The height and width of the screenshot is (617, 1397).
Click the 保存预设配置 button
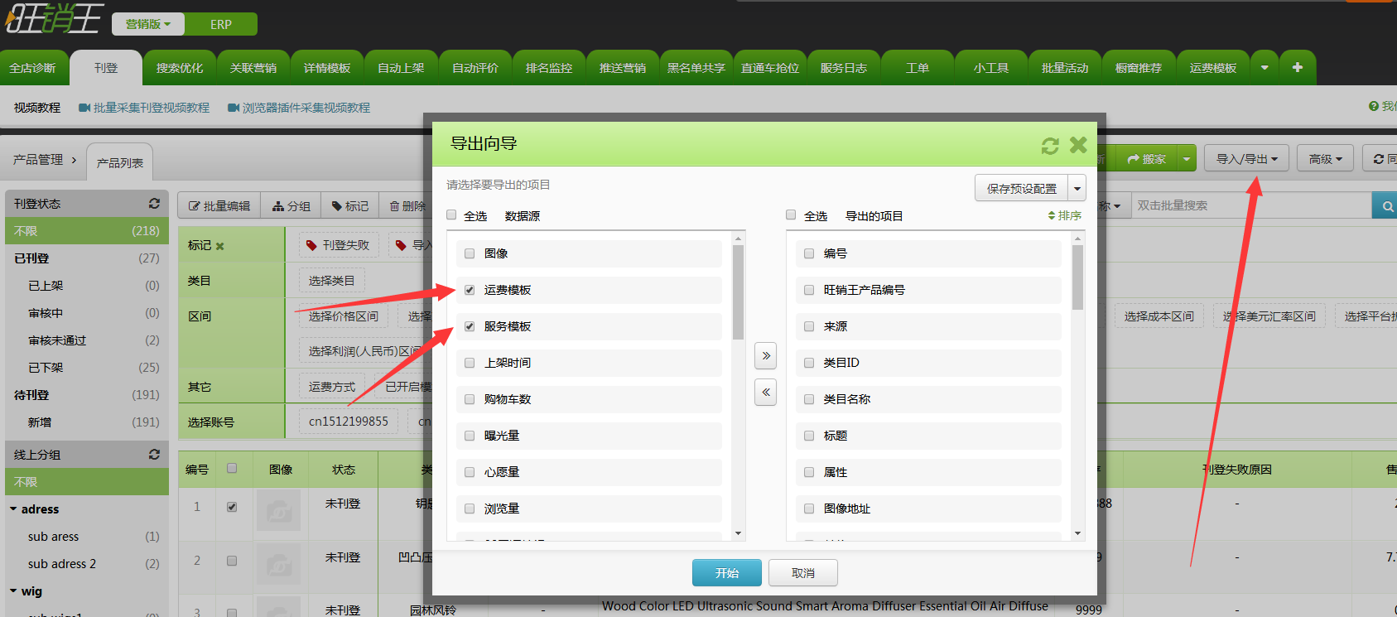(1022, 188)
